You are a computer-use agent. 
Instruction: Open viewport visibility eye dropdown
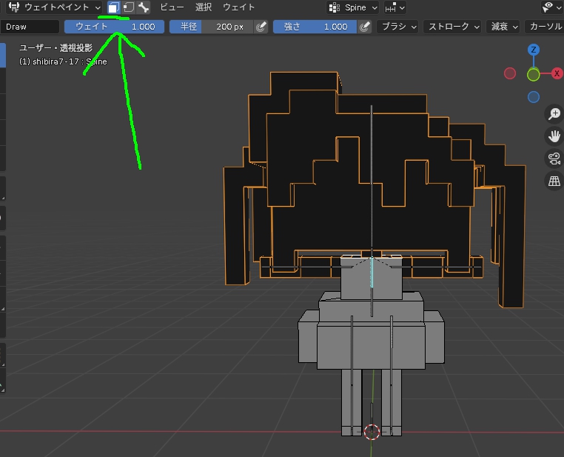tap(551, 7)
